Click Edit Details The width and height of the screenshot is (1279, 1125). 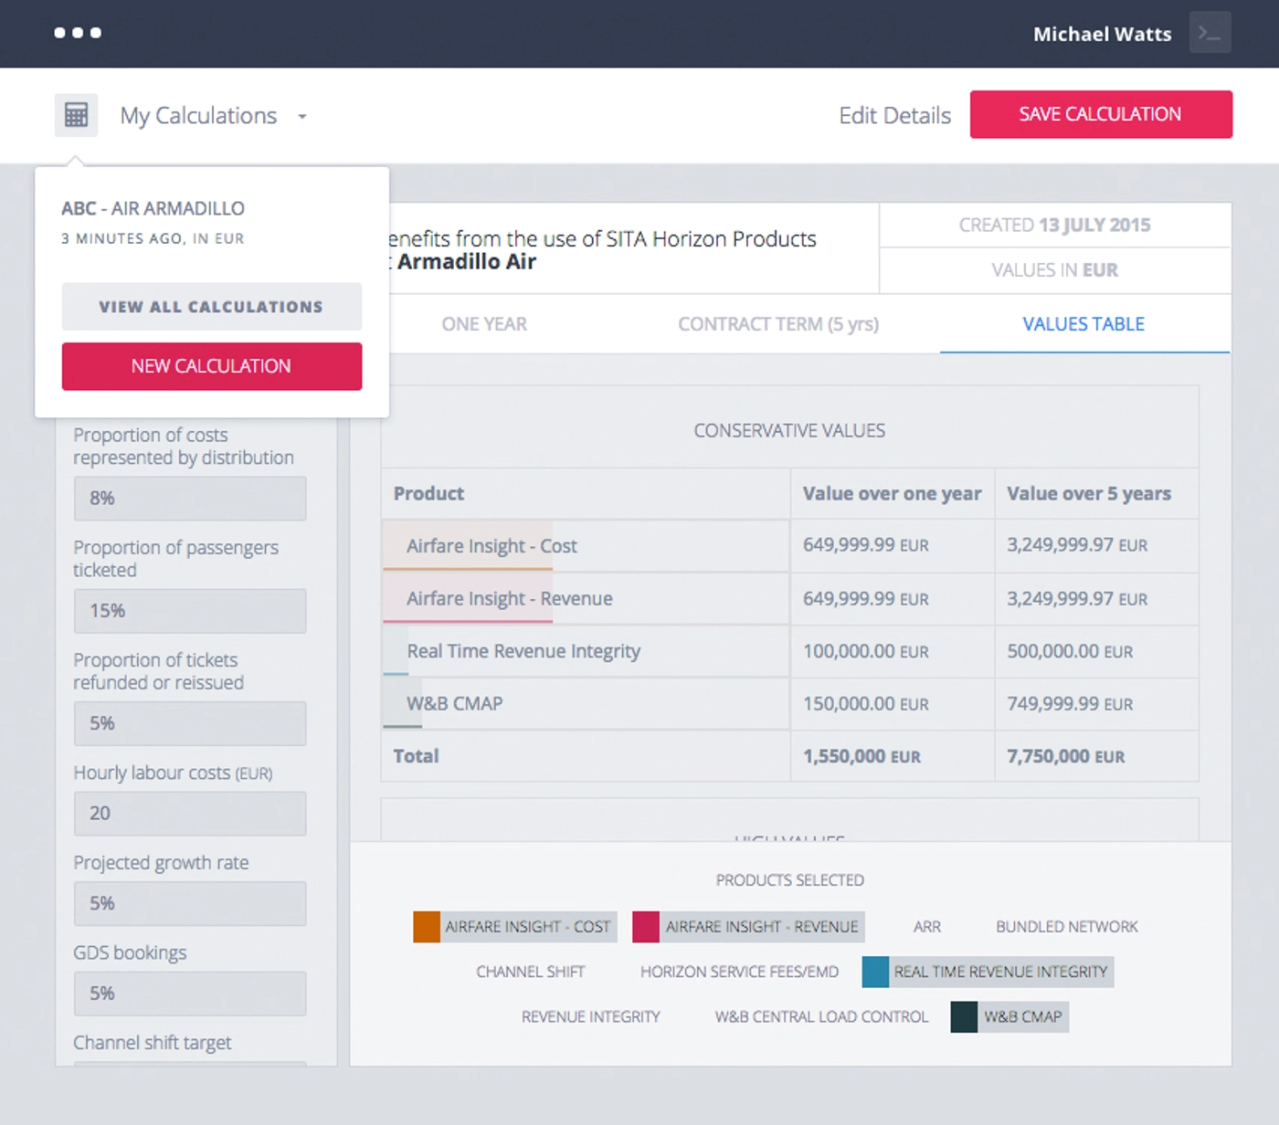(x=894, y=115)
